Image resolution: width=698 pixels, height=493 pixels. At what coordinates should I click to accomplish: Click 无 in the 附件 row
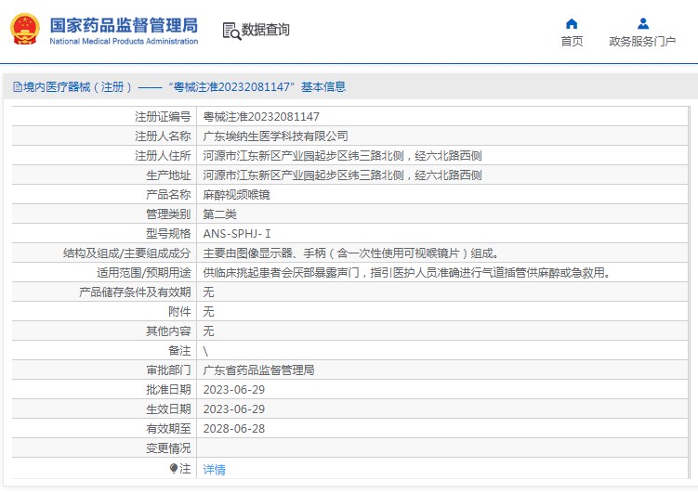[x=208, y=312]
